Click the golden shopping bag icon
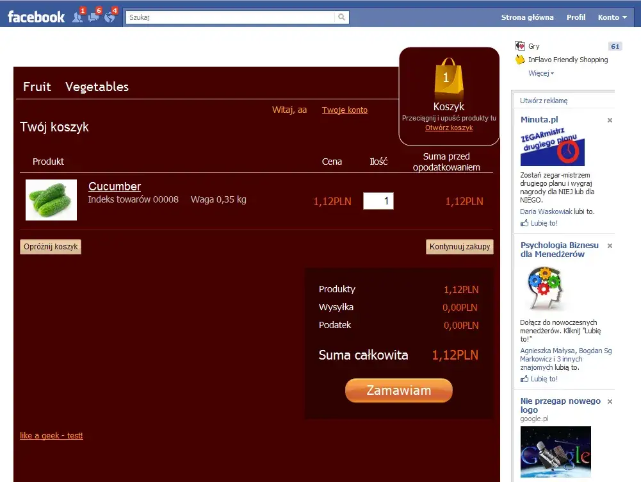The image size is (641, 482). point(448,79)
